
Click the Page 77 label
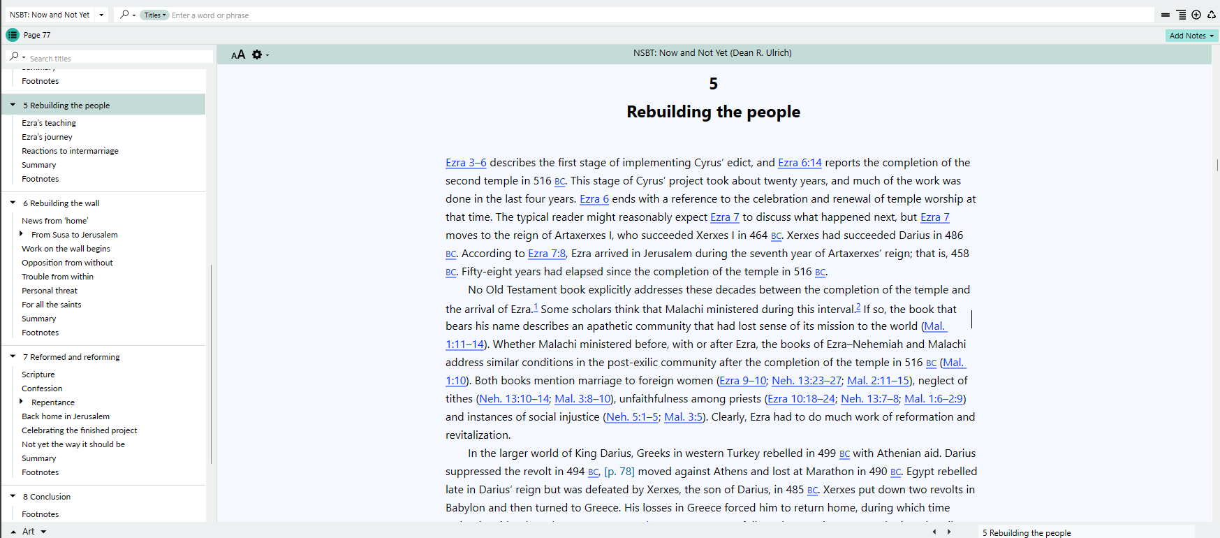tap(37, 35)
